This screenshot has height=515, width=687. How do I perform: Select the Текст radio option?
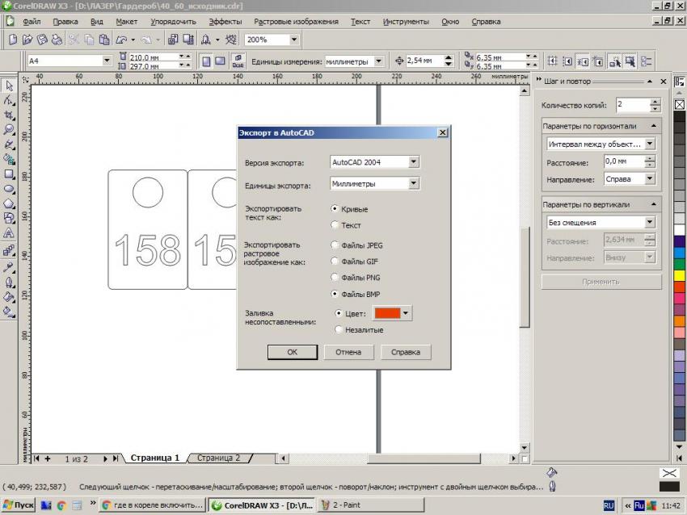tap(335, 225)
